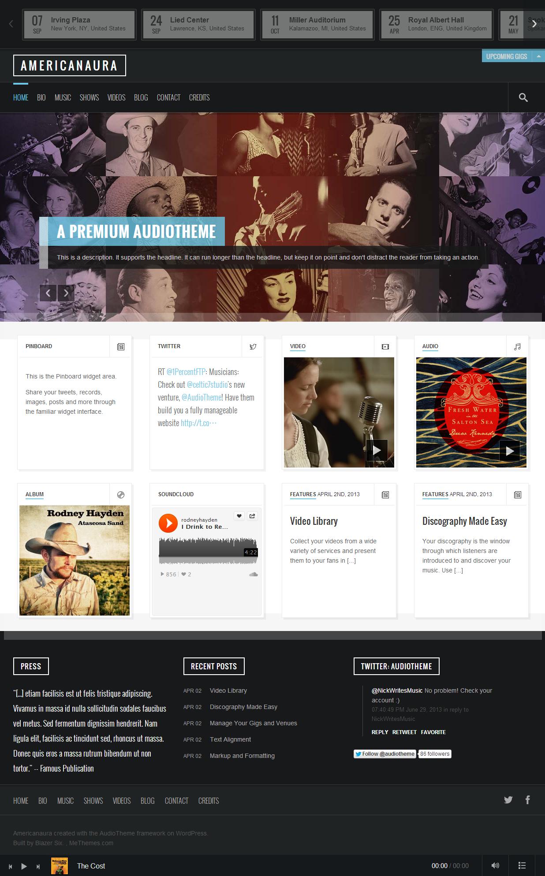Go to previous hero slide
This screenshot has height=876, width=545.
point(48,293)
